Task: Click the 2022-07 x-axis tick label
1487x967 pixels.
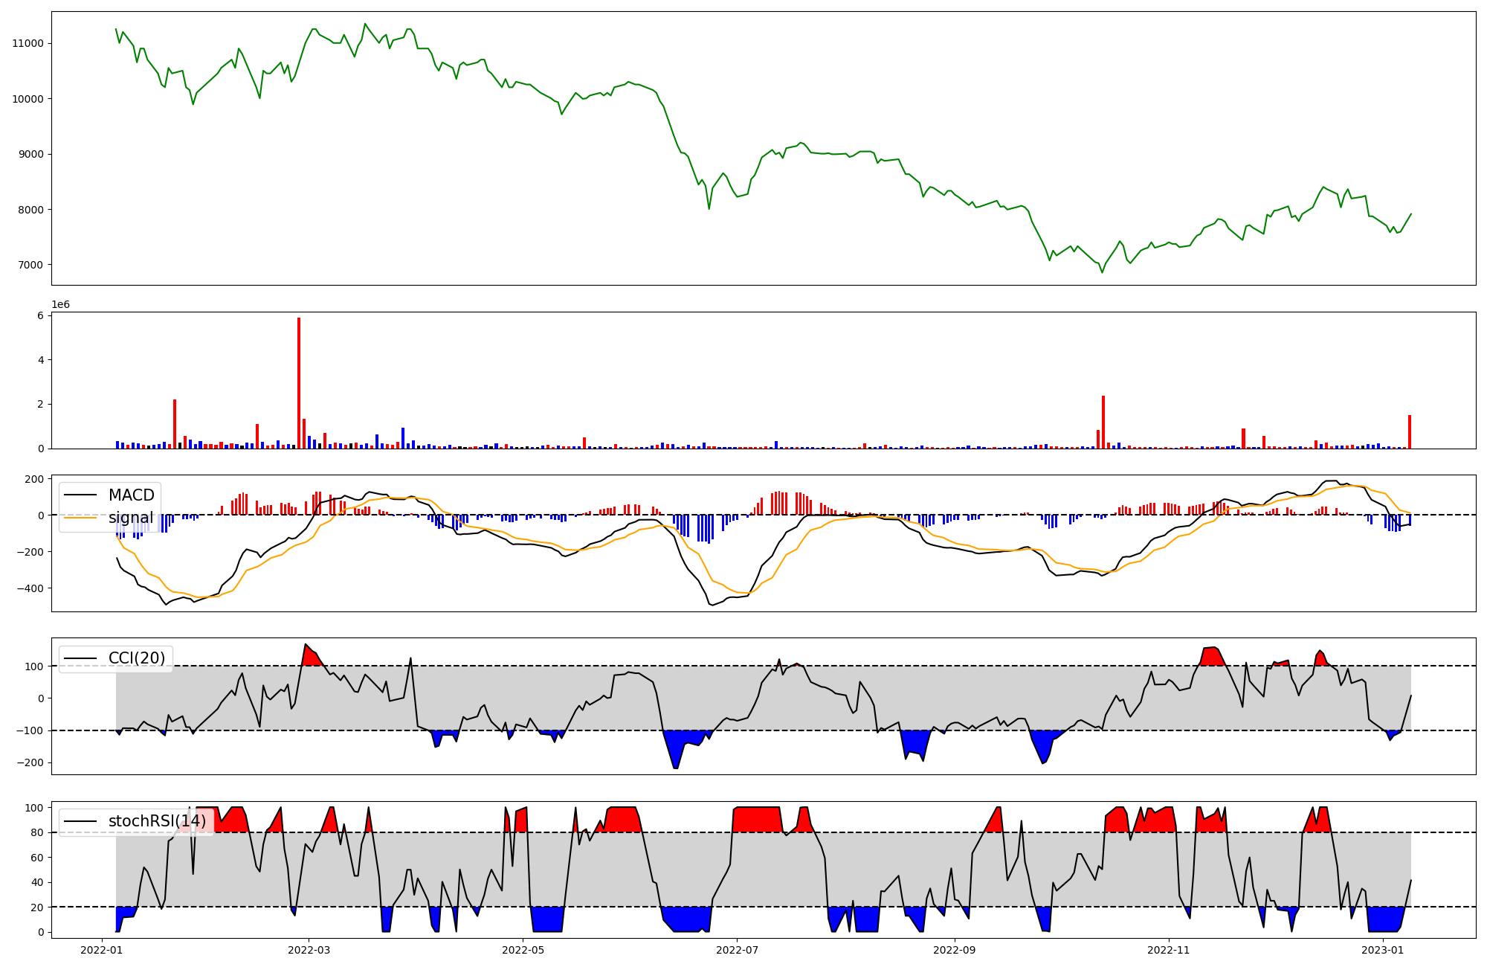Action: 737,949
